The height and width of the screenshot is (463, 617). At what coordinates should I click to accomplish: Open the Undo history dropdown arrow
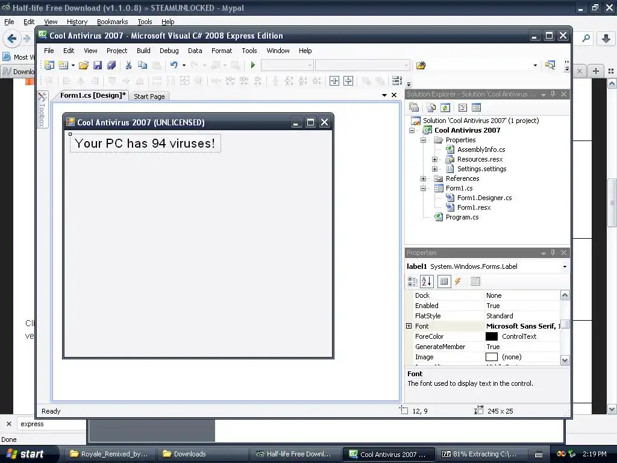click(184, 65)
